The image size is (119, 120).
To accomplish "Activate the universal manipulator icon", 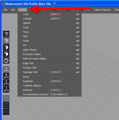I will (6, 89).
